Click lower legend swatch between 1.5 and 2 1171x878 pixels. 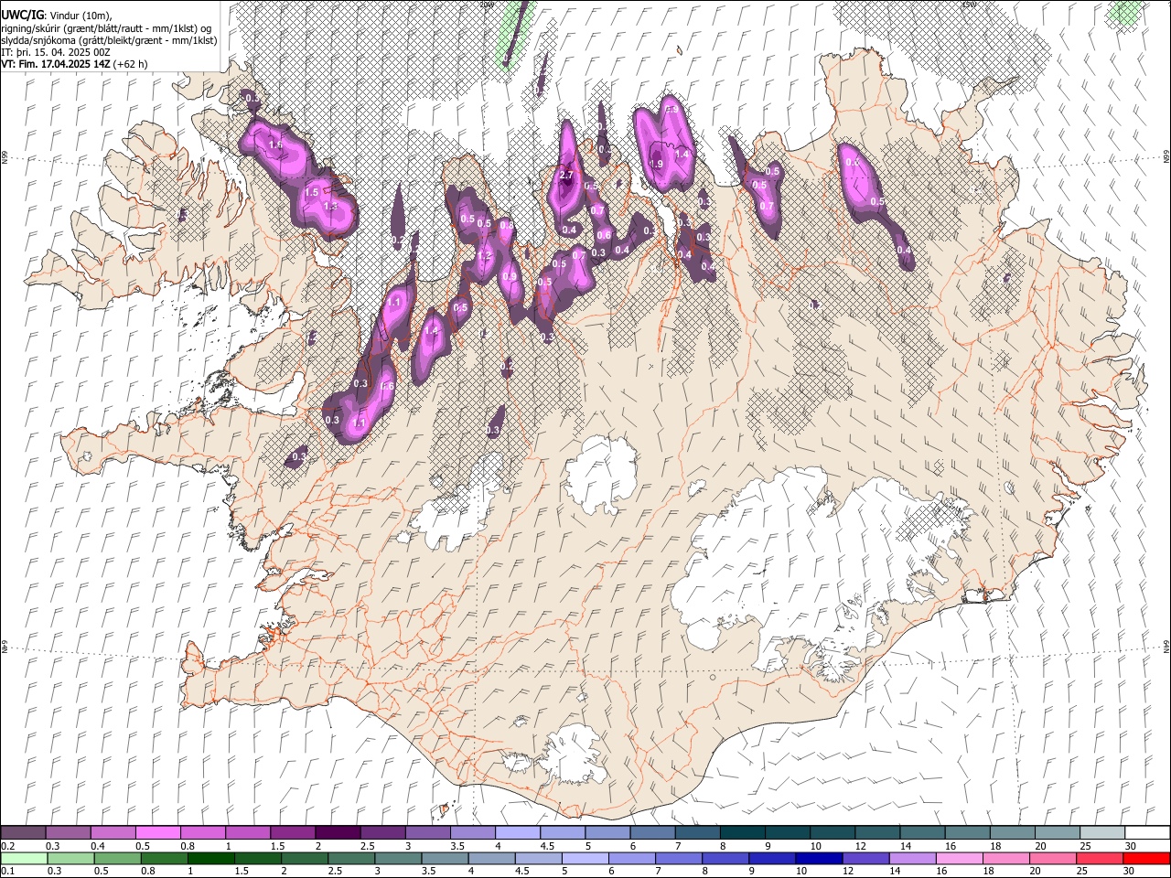(259, 858)
